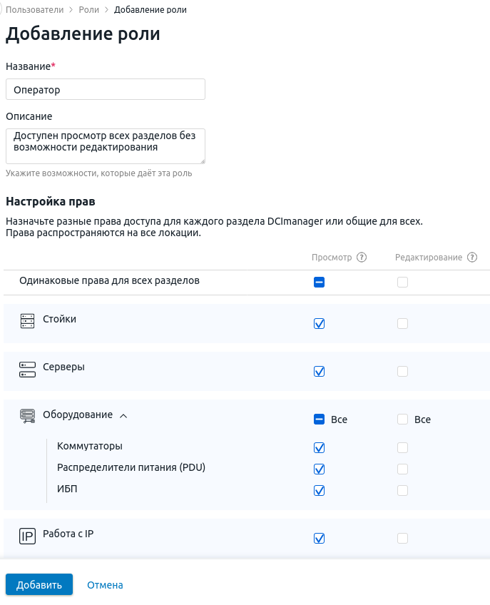Enable Редактирование Все for Оборудование

click(x=402, y=419)
